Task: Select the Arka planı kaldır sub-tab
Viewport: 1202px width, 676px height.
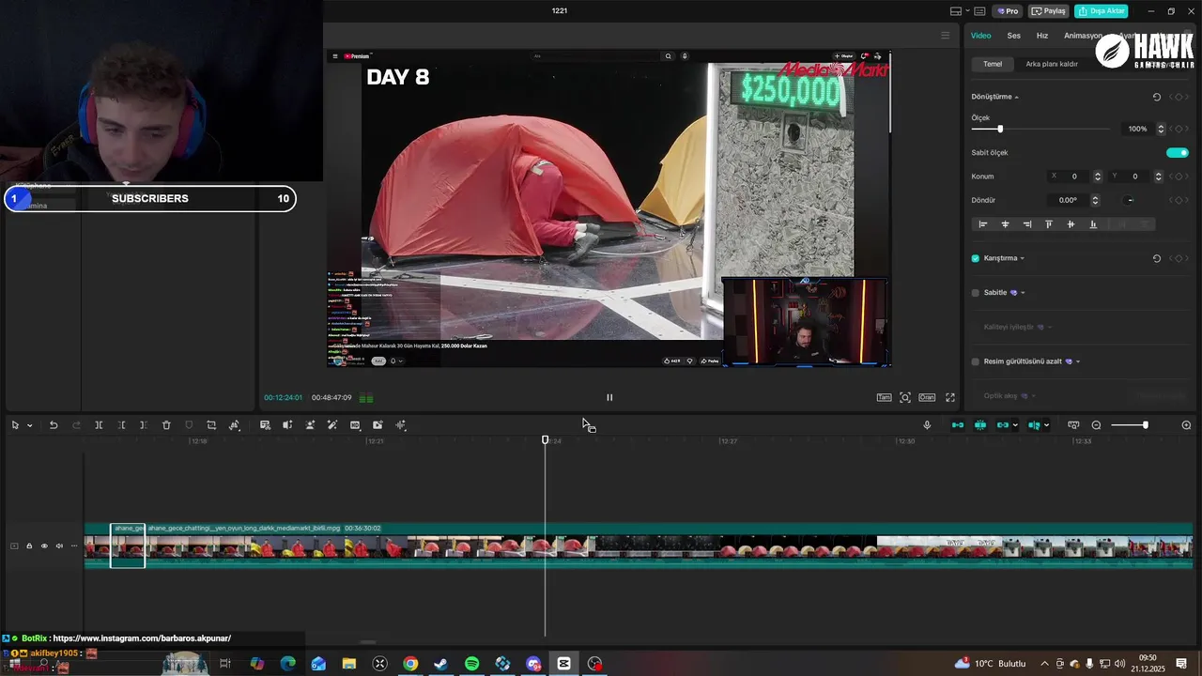Action: tap(1052, 64)
